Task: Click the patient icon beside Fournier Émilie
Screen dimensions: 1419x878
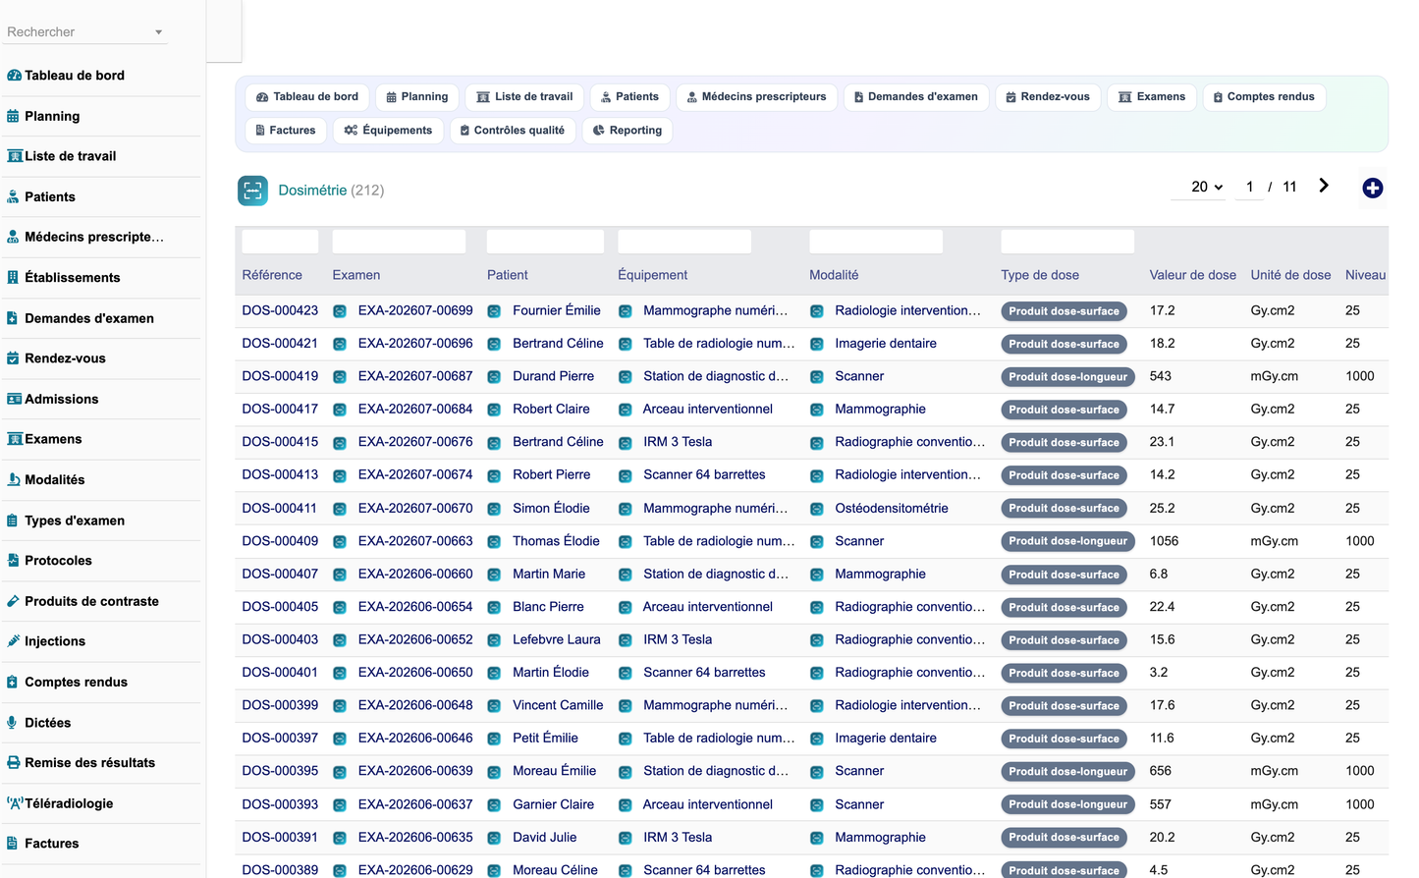Action: [x=494, y=311]
